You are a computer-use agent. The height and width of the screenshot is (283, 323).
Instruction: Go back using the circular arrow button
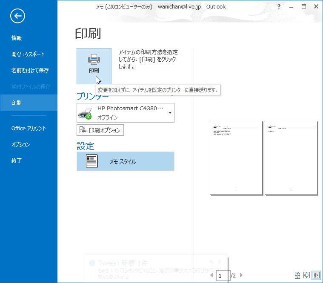coord(17,16)
